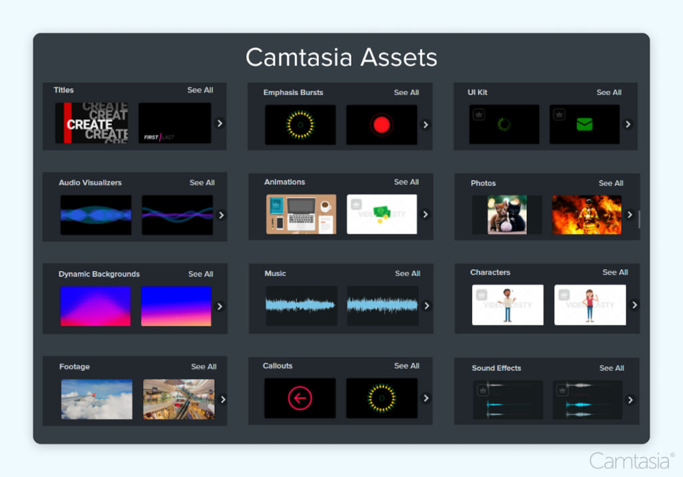683x477 pixels.
Task: Open See All for Audio Visualizers
Action: pyautogui.click(x=202, y=183)
